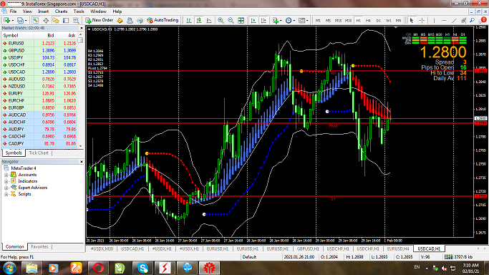The height and width of the screenshot is (275, 489).
Task: Click the New Order button
Action: coord(100,20)
